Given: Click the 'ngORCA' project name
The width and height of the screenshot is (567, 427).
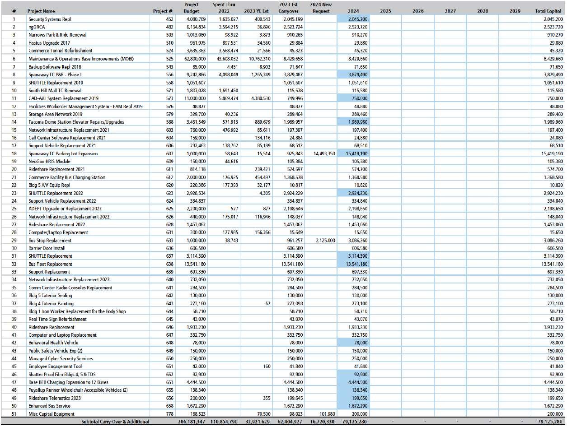Looking at the screenshot, I should coord(37,27).
